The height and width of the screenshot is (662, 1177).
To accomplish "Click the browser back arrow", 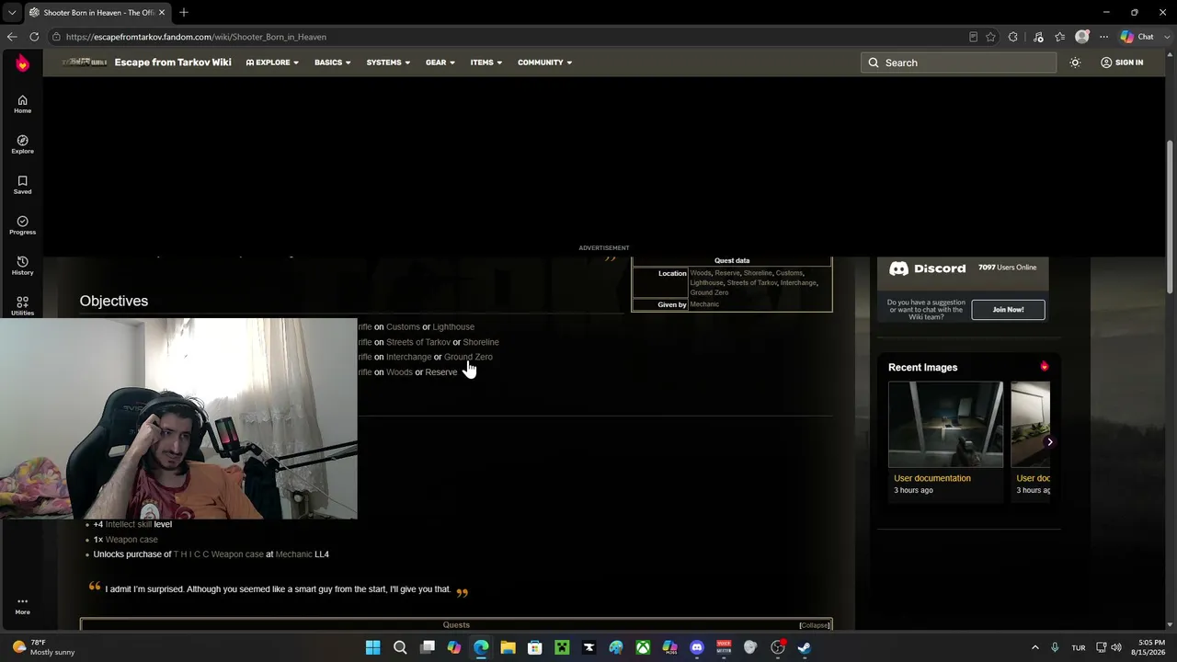I will pyautogui.click(x=12, y=37).
